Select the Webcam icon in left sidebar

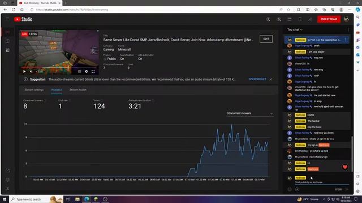point(7,41)
